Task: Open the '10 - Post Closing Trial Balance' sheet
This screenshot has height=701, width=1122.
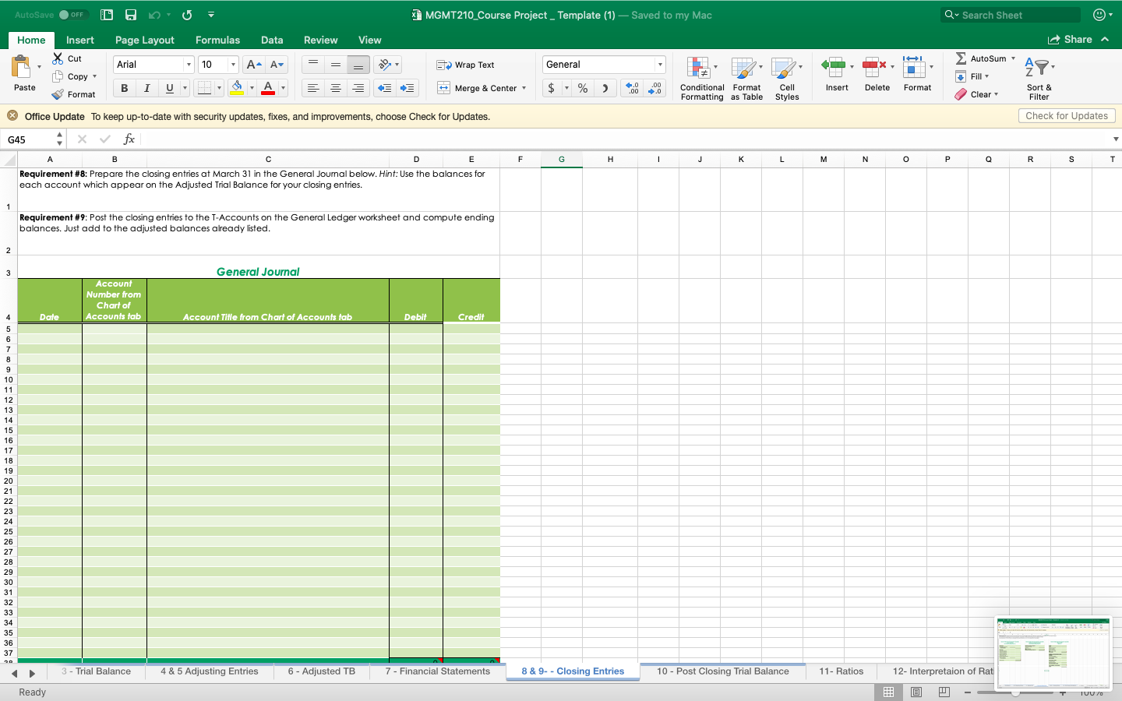Action: pyautogui.click(x=723, y=671)
